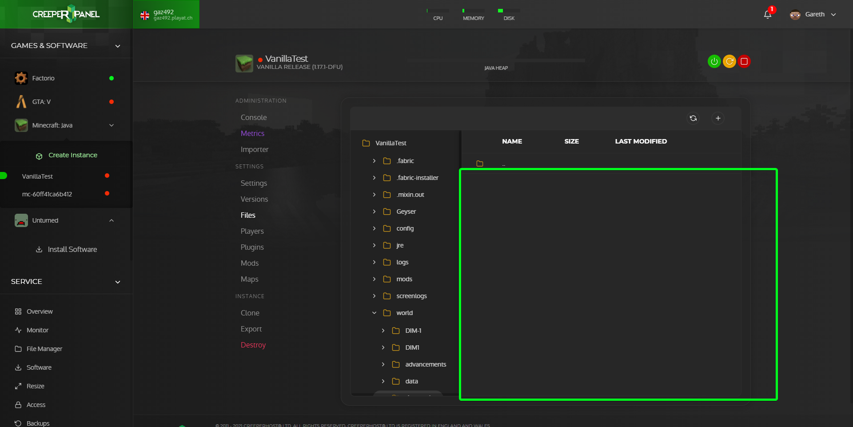Click the Overview grid icon
The image size is (853, 427).
point(18,311)
